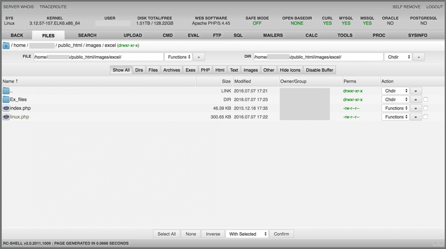Click the Ex_files folder icon
Screen dimensions: 446x249
[6, 100]
